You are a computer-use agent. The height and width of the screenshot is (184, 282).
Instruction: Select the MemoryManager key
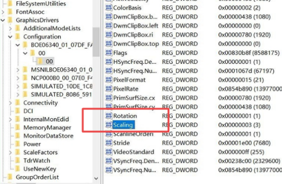tap(47, 128)
